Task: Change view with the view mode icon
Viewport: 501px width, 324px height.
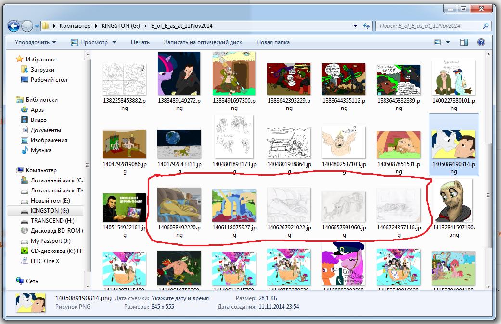Action: click(437, 42)
